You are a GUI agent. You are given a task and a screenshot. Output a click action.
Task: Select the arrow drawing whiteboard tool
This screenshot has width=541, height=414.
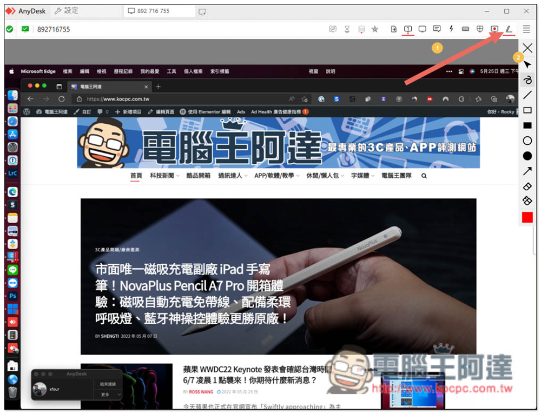(x=527, y=171)
